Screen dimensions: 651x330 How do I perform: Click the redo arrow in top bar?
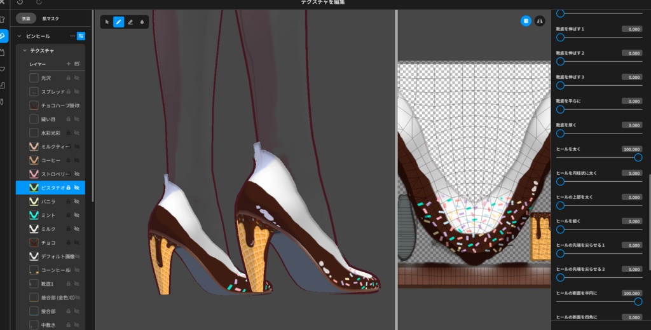39,2
